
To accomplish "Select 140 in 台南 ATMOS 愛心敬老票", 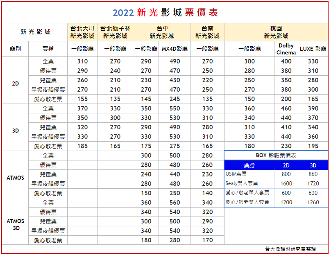I will (207, 193).
